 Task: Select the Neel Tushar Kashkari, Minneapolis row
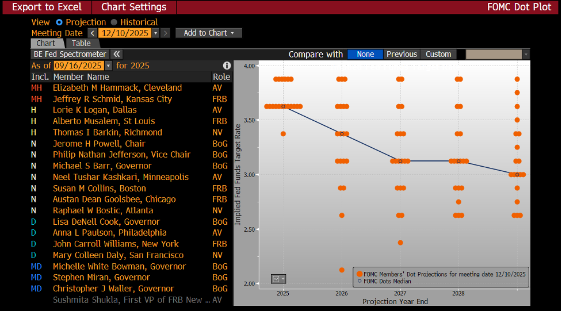[131, 177]
